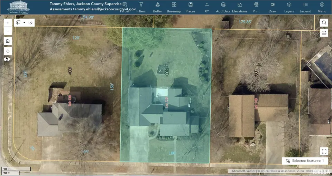Open the Basemap gallery
Viewport: 332px width, 176px height.
[x=174, y=7]
